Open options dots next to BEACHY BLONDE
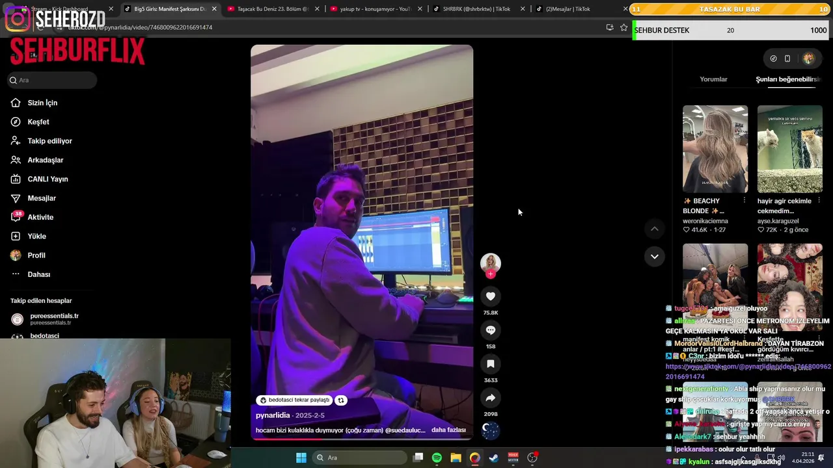833x468 pixels. pyautogui.click(x=744, y=201)
